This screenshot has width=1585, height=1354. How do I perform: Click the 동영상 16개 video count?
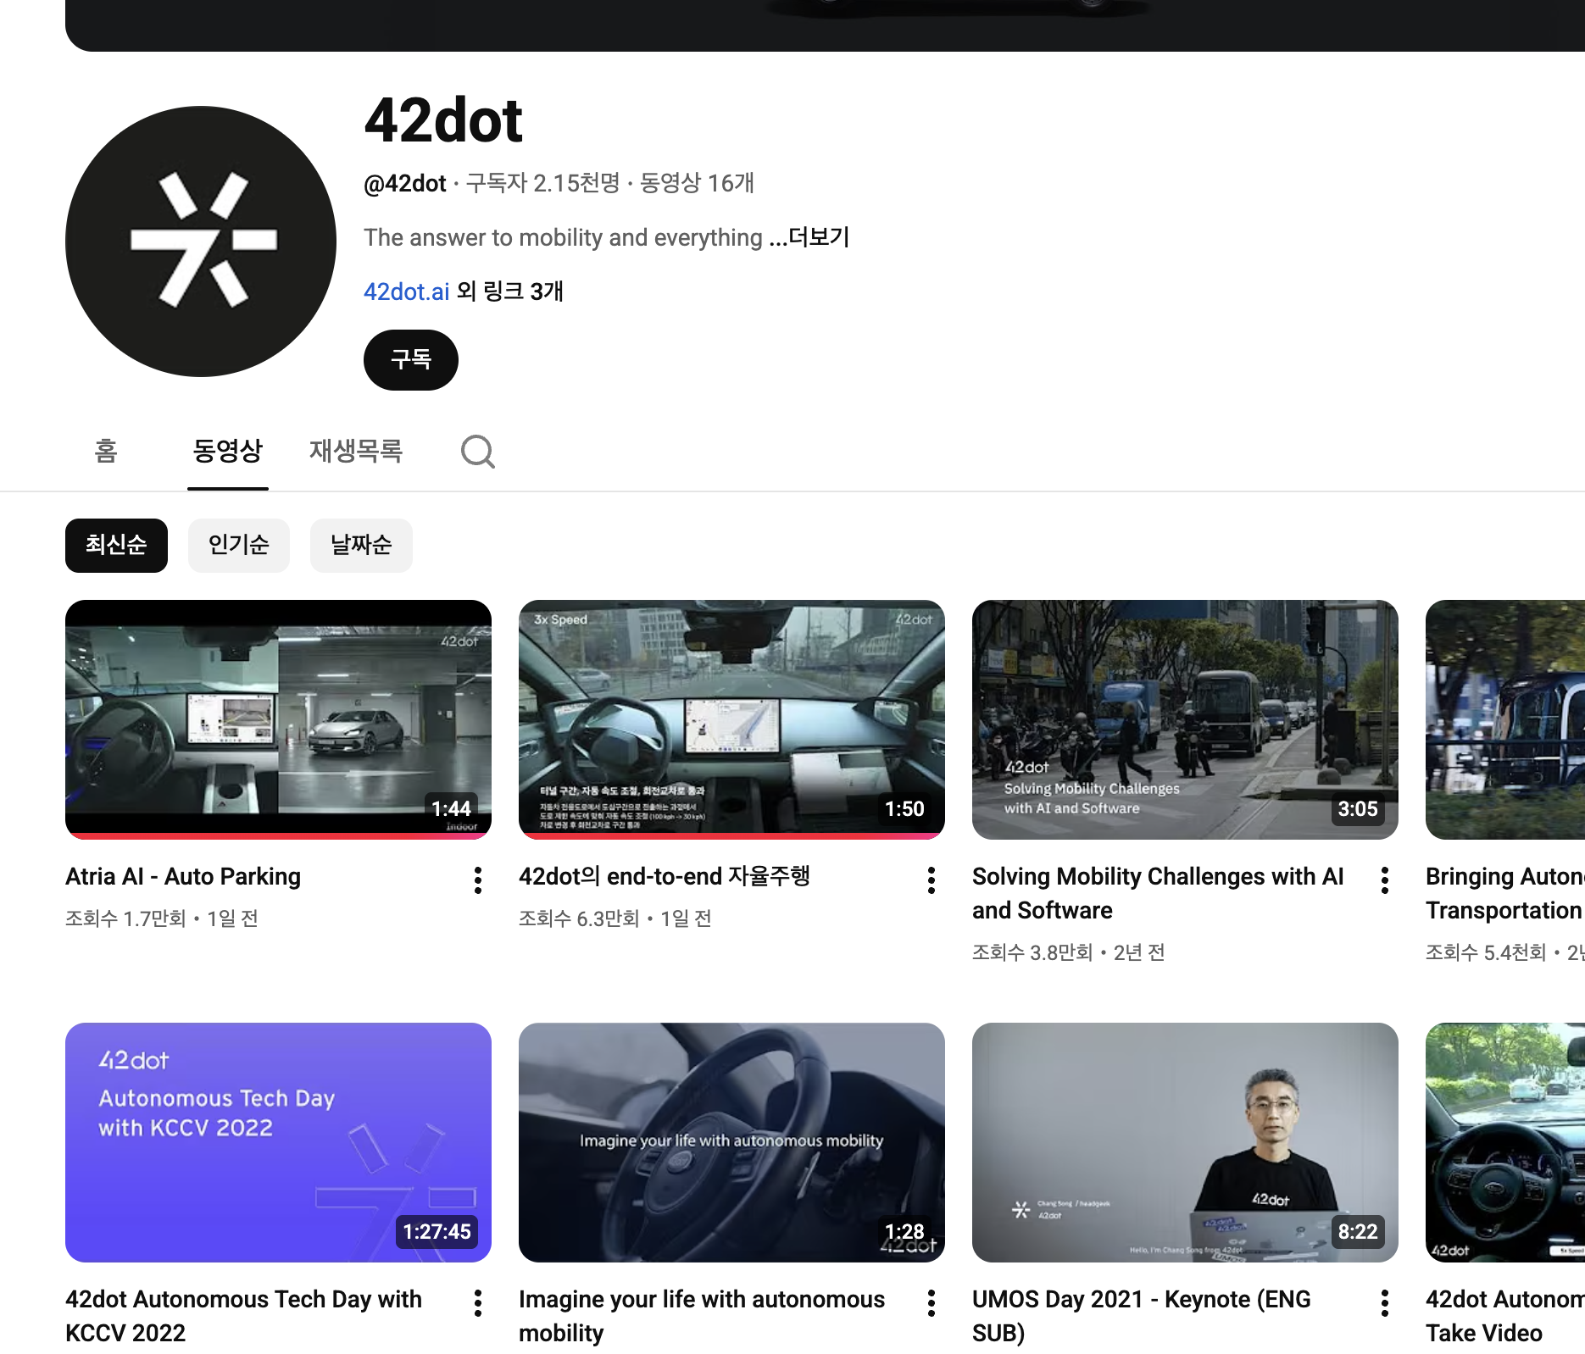pos(697,183)
